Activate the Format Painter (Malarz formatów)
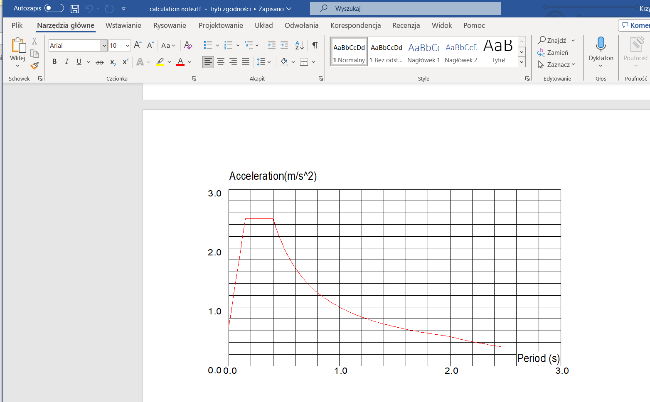The width and height of the screenshot is (650, 402). 34,66
